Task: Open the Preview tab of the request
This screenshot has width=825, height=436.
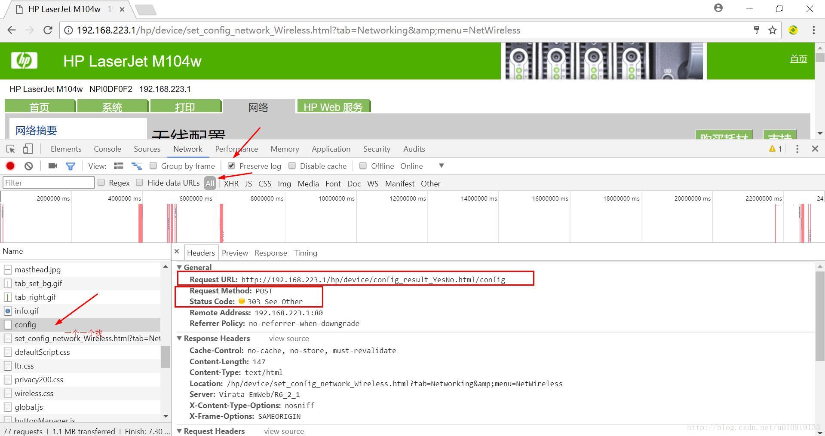Action: pyautogui.click(x=235, y=253)
